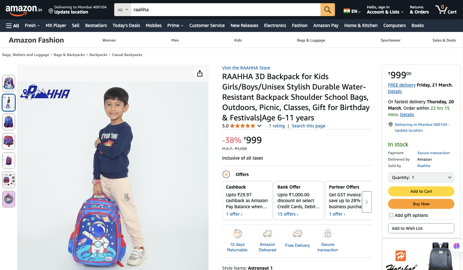Open the shopping cart
Screen dimensions: 463x270
pos(446,10)
